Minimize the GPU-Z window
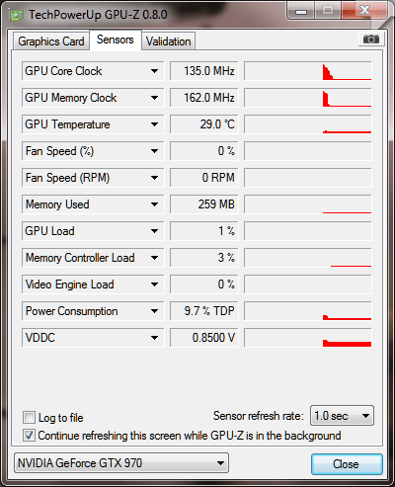395x487 pixels. tap(301, 11)
